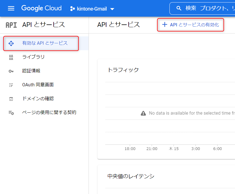Click the ライブラリ library icon
The width and height of the screenshot is (235, 194).
pyautogui.click(x=11, y=57)
